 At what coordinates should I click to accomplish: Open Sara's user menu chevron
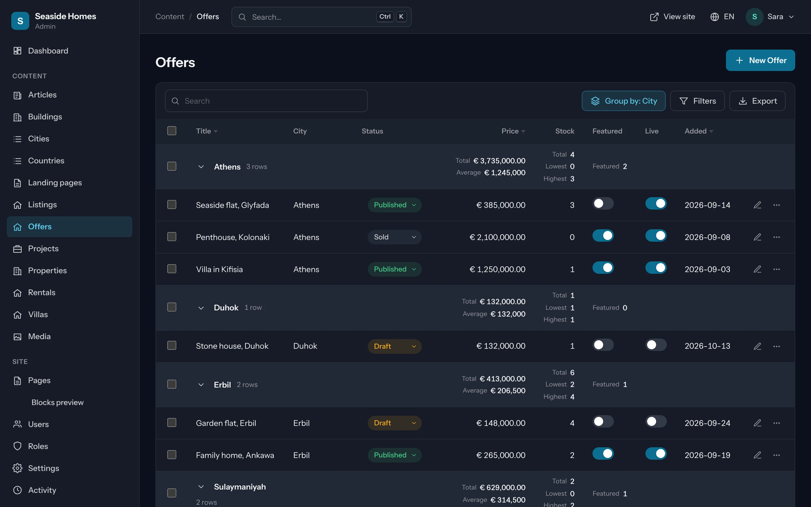[791, 17]
